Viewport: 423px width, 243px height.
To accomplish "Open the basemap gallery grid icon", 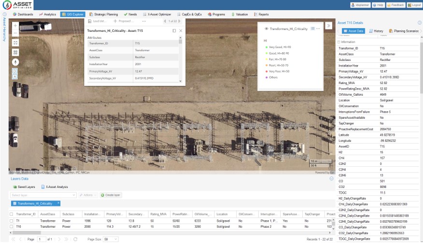I will [x=15, y=52].
